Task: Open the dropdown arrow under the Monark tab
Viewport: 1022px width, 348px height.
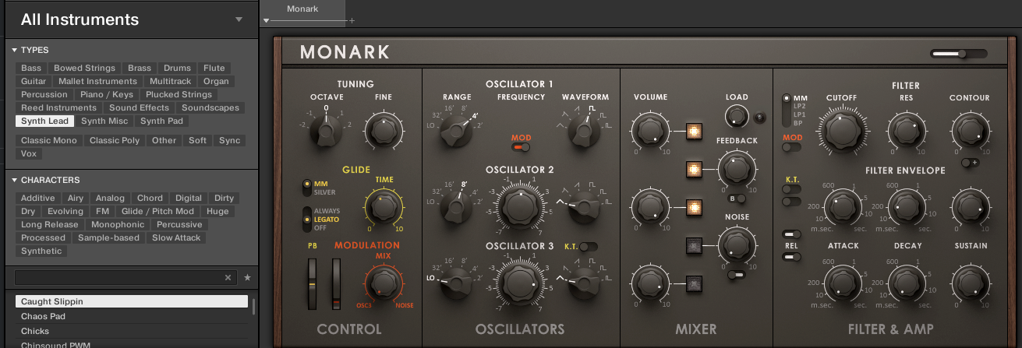Action: coord(267,21)
